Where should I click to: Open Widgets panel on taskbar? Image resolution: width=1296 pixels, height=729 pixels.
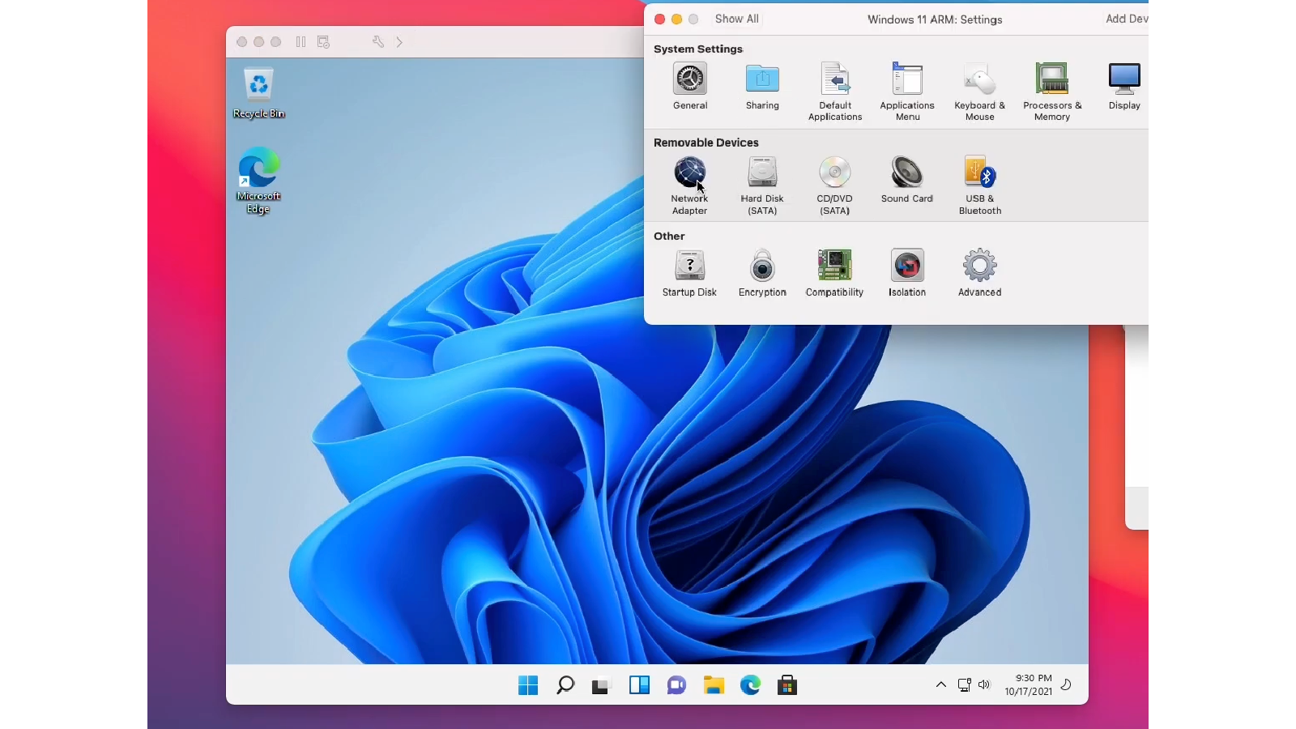click(x=639, y=685)
